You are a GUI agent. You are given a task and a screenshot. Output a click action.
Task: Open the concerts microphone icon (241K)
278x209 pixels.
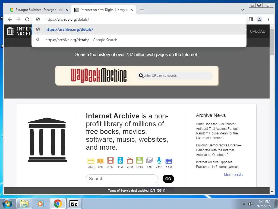pos(159,161)
